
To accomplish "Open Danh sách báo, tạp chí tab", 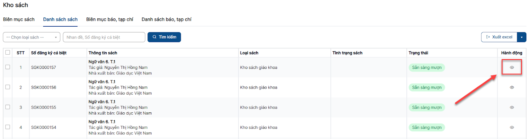I will pos(166,19).
